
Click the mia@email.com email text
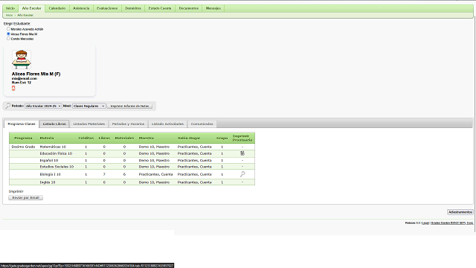click(x=25, y=78)
